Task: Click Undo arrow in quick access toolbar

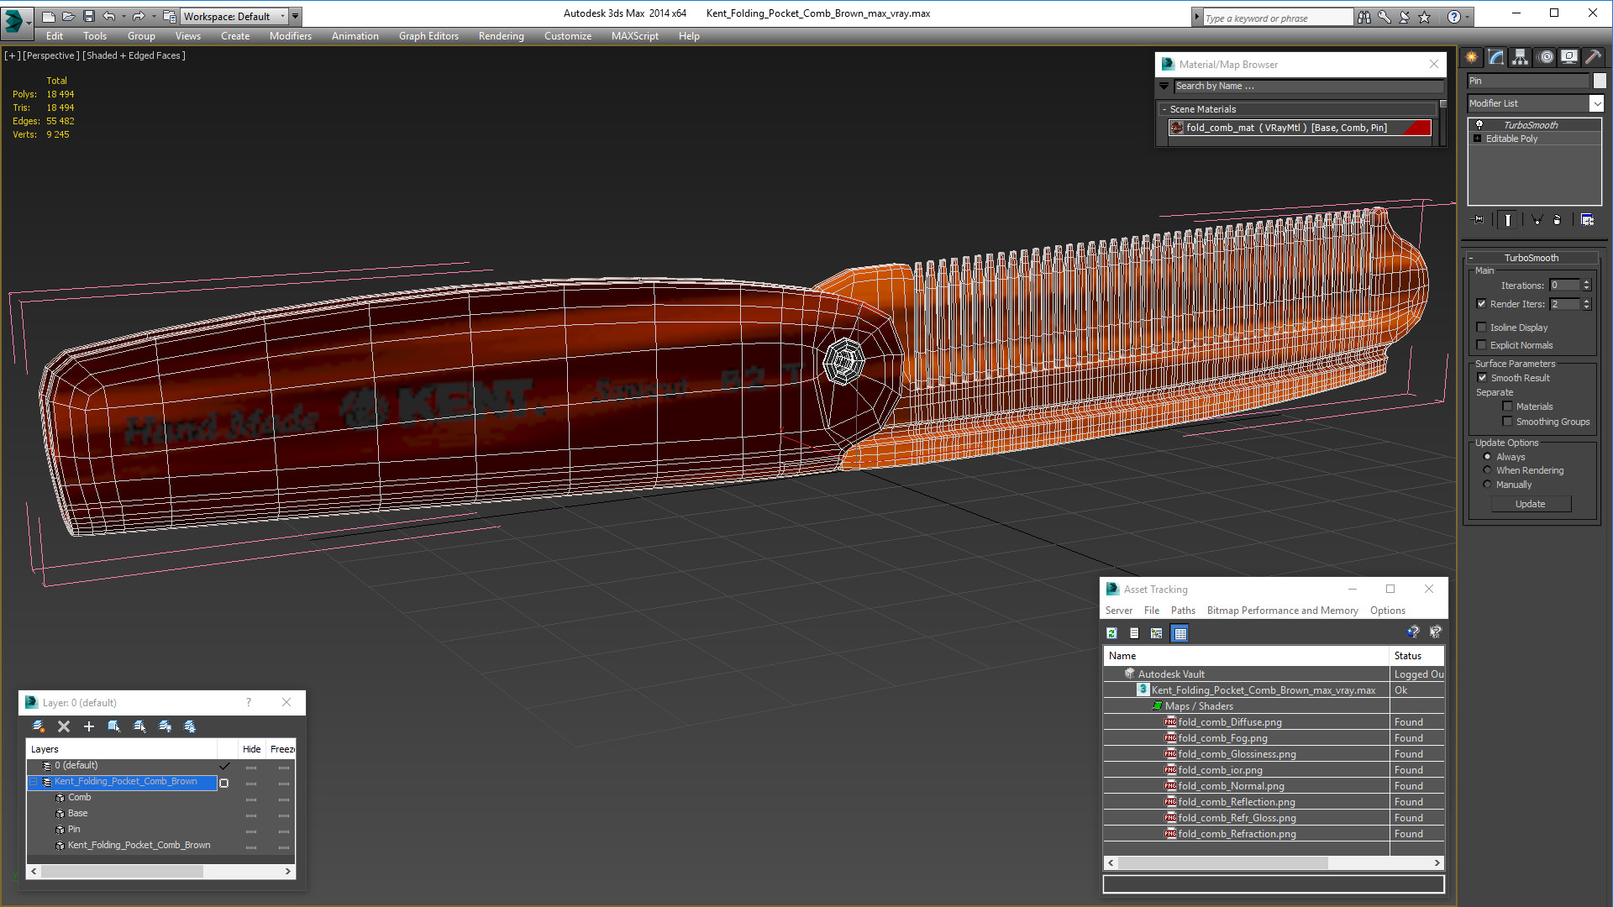Action: [108, 16]
